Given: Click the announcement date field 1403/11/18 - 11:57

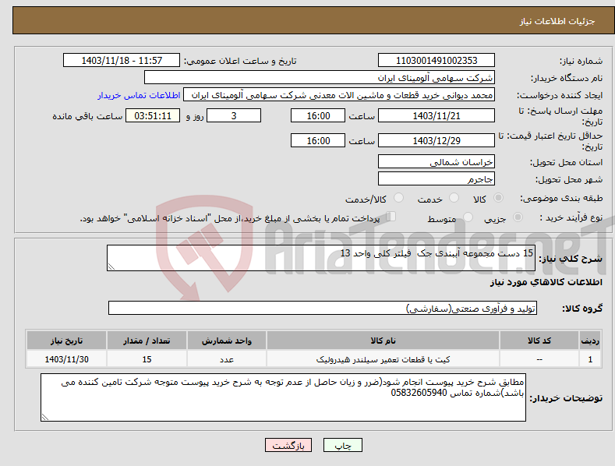Looking at the screenshot, I should click(122, 61).
